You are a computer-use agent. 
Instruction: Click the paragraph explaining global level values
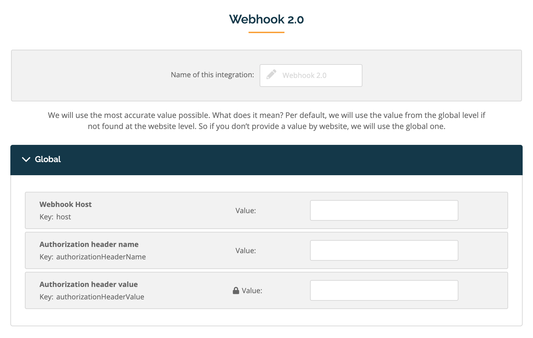click(x=266, y=121)
